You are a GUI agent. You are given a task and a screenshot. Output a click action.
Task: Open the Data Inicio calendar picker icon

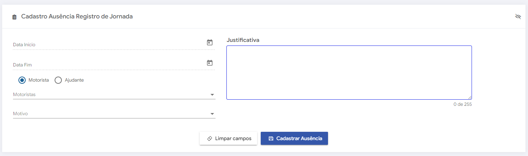pyautogui.click(x=210, y=43)
